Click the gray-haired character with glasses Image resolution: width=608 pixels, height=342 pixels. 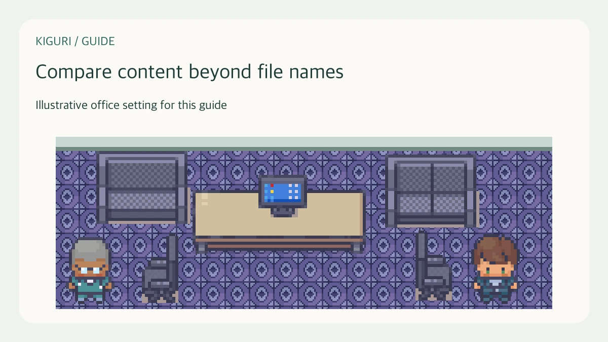[x=90, y=271]
